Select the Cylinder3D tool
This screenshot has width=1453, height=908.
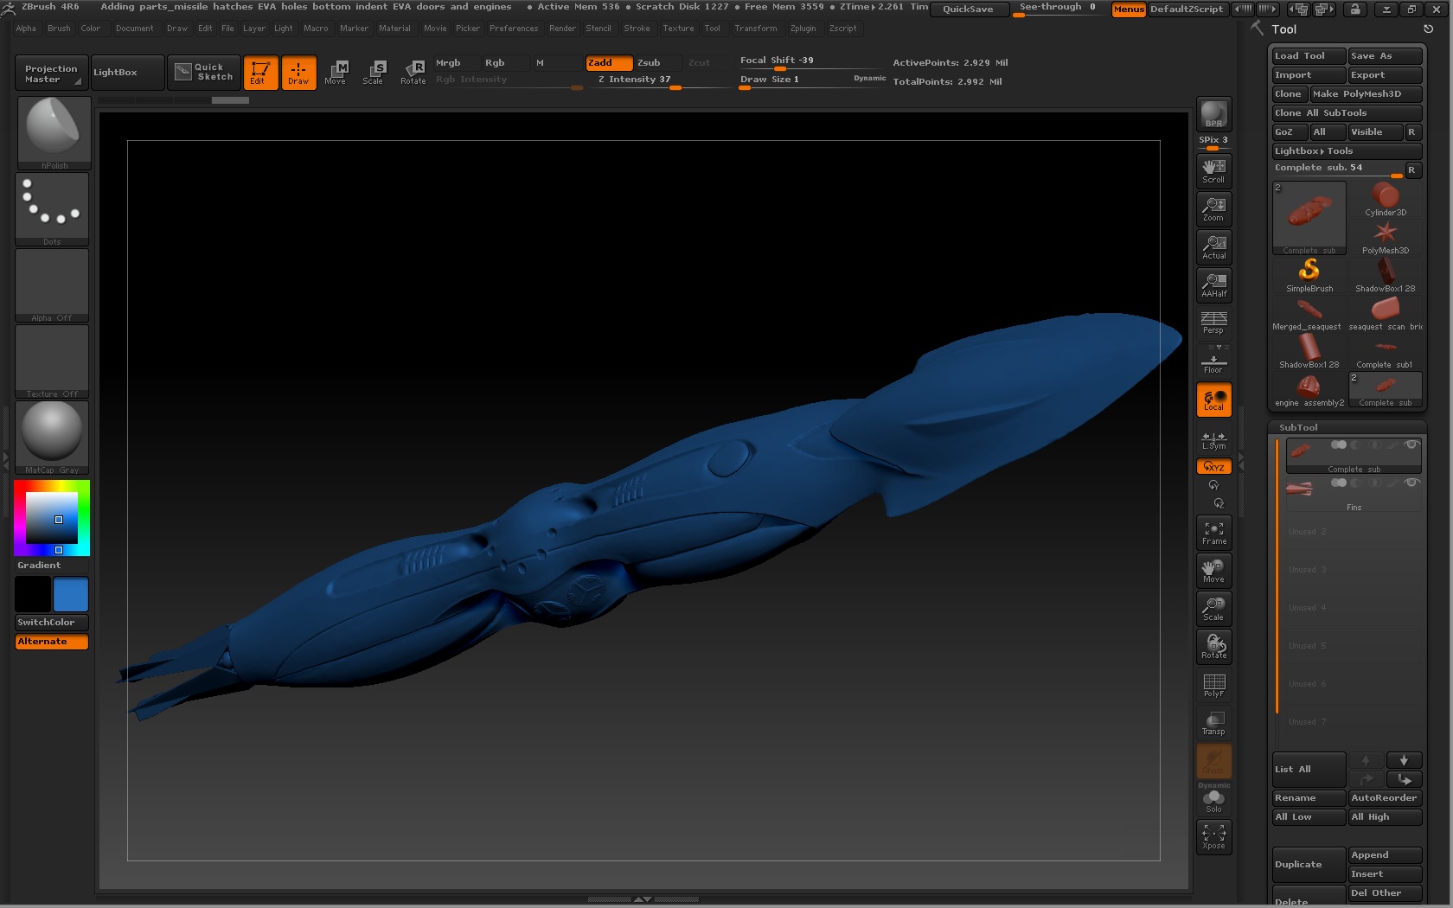[x=1386, y=200]
